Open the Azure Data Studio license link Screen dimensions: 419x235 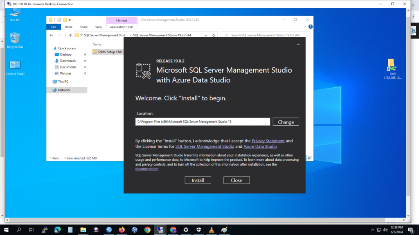pyautogui.click(x=260, y=146)
